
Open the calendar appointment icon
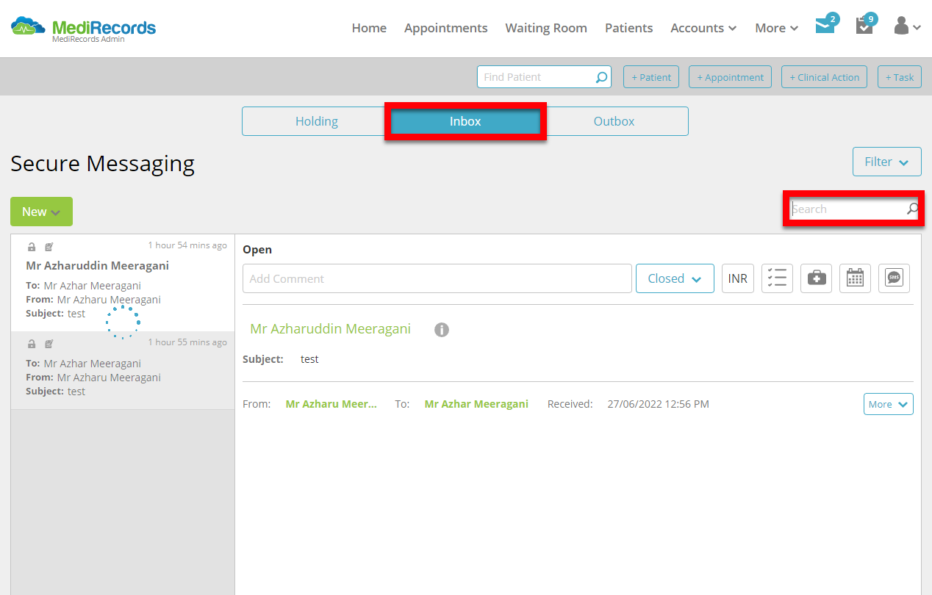click(855, 278)
